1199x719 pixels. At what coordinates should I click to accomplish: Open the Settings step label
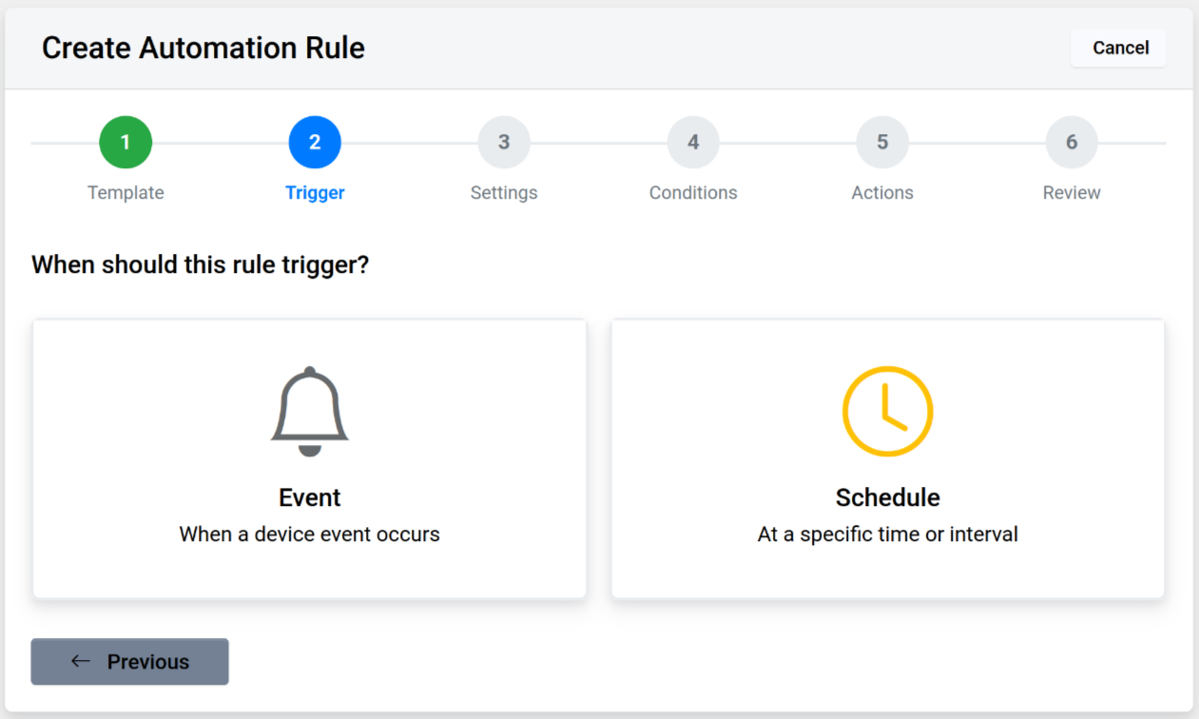(x=504, y=193)
